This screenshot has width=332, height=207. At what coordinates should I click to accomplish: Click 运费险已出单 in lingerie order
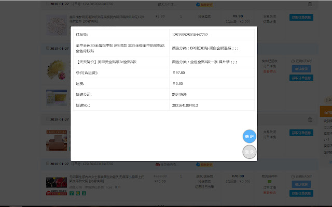pyautogui.click(x=204, y=187)
